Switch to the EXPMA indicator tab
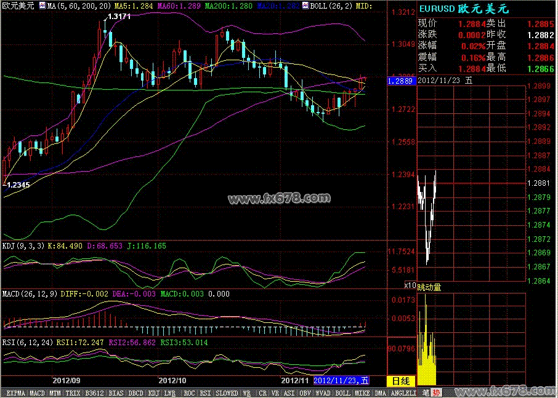Screen dimensions: 558x398 coord(15,392)
